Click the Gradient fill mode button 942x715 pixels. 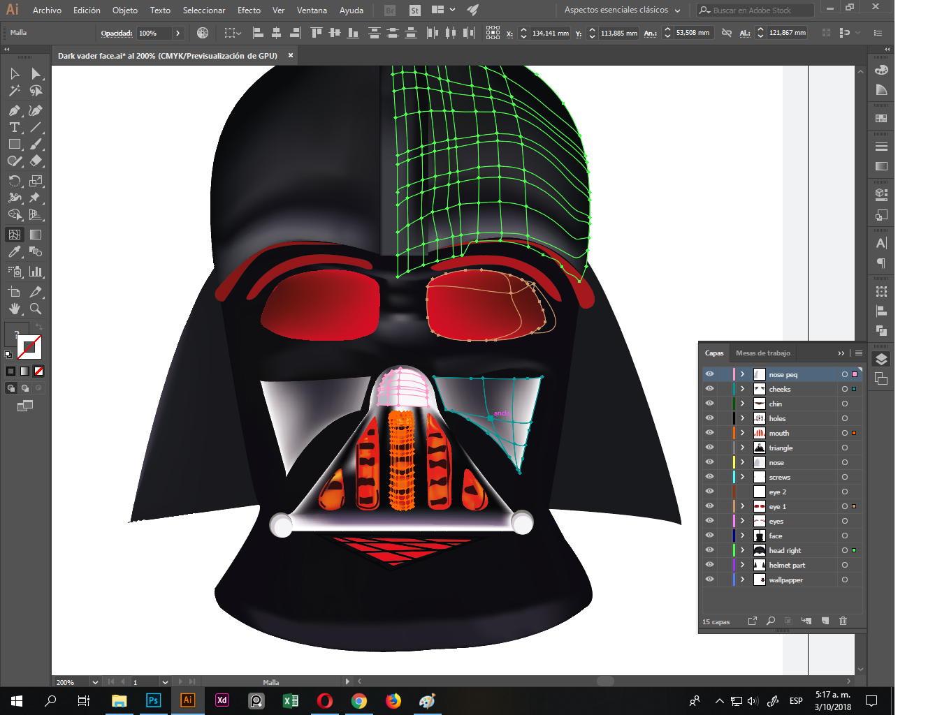pos(25,371)
